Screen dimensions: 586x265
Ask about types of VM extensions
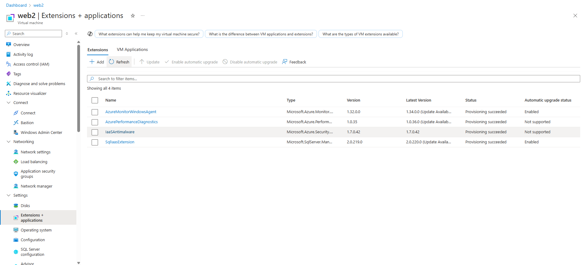360,34
